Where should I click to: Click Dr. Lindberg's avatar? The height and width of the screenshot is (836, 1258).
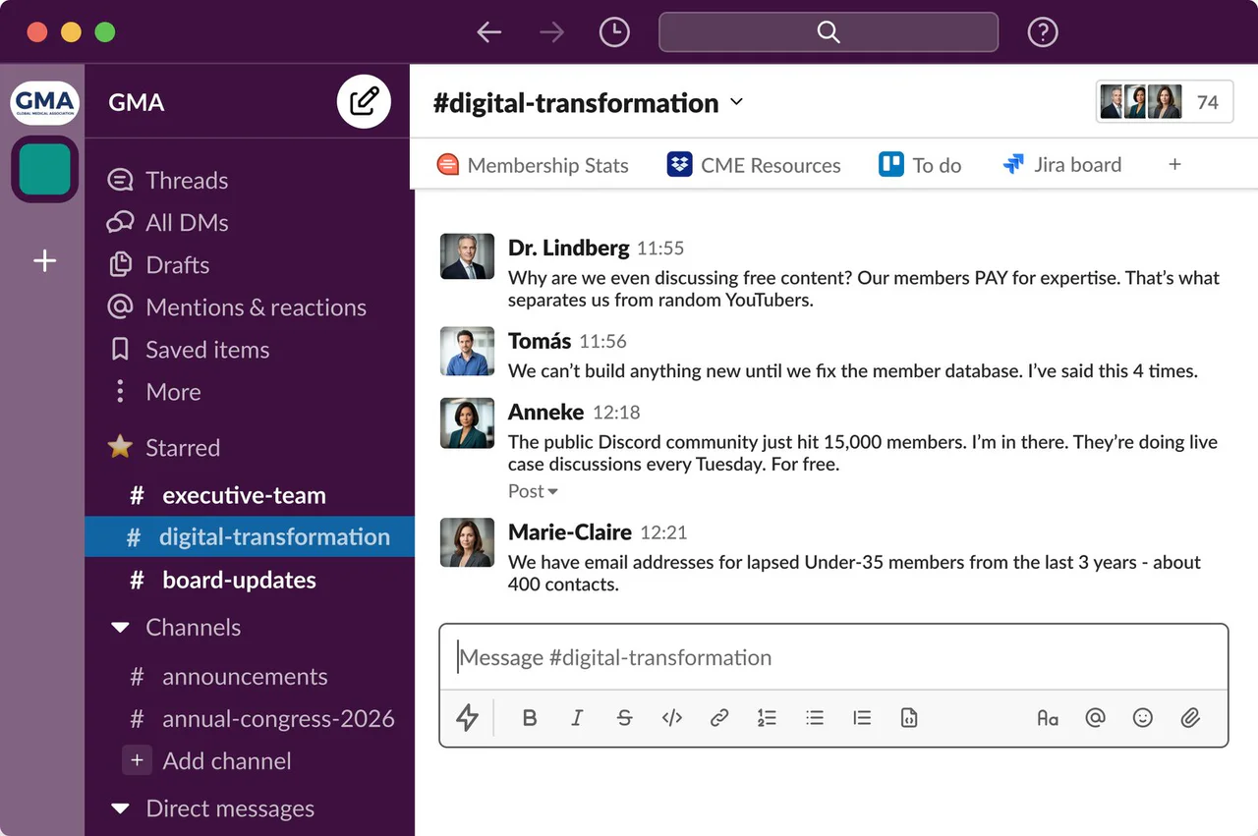467,256
